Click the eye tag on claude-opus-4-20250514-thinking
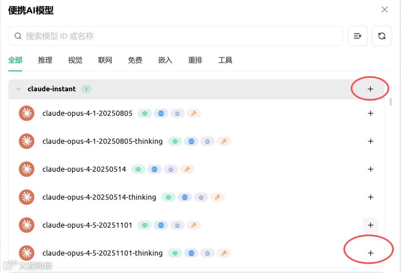The image size is (401, 273). point(169,197)
